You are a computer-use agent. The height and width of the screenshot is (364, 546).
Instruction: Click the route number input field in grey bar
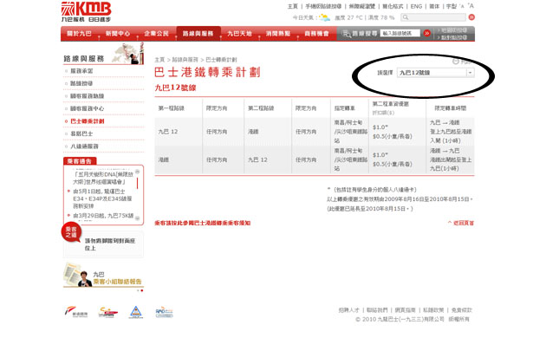(x=400, y=33)
